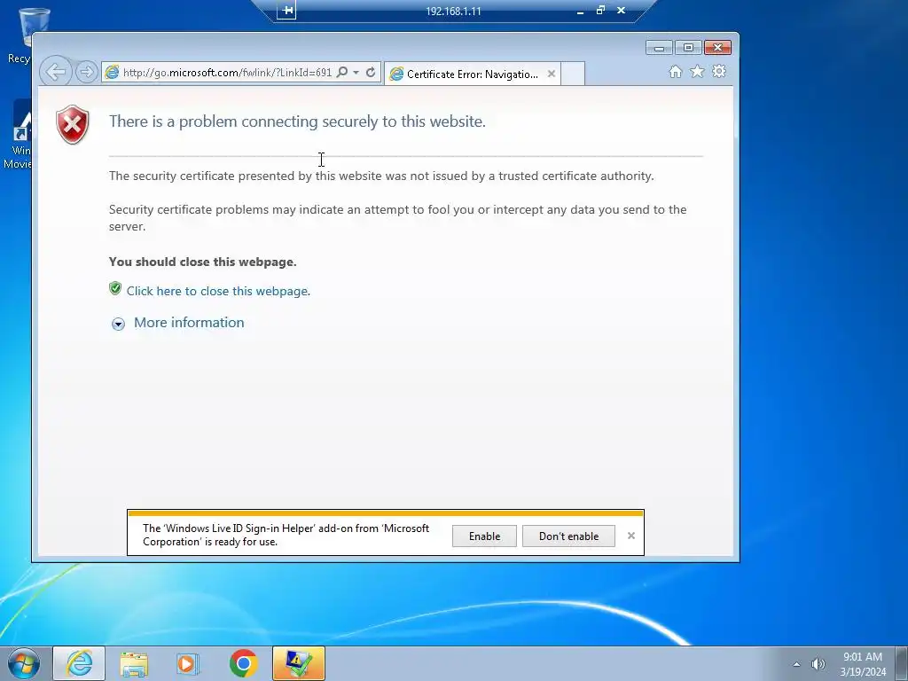
Task: Open the taskbar app with warning-shield monitor icon
Action: coord(298,663)
